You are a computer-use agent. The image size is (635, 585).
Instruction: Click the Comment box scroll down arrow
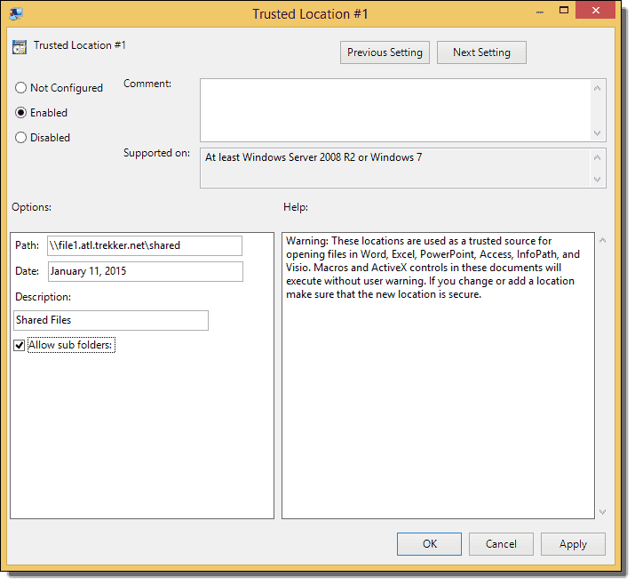click(598, 133)
